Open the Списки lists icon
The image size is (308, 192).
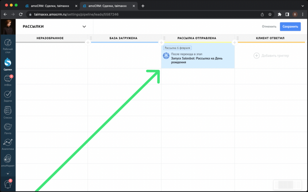7,111
